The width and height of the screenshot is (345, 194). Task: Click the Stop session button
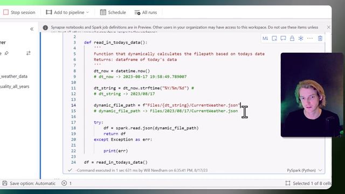19,12
